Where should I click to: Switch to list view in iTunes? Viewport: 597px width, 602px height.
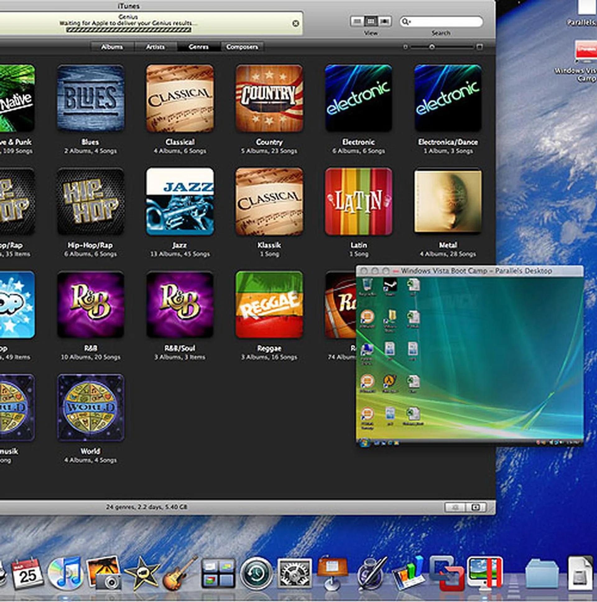(357, 21)
